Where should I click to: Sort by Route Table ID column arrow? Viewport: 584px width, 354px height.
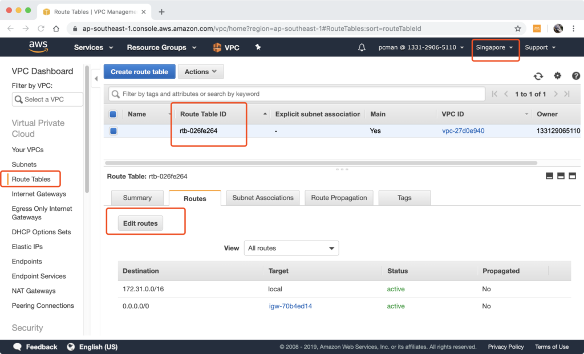265,114
